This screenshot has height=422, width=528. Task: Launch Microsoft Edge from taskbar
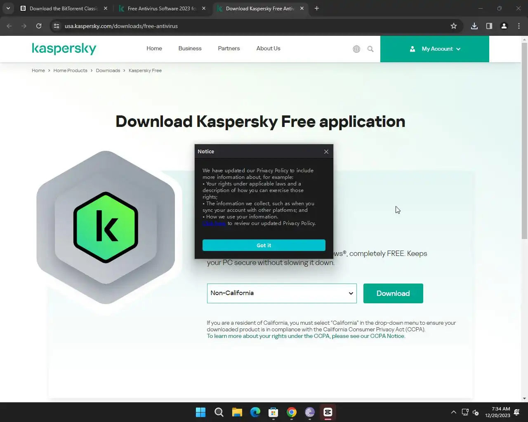pos(255,412)
